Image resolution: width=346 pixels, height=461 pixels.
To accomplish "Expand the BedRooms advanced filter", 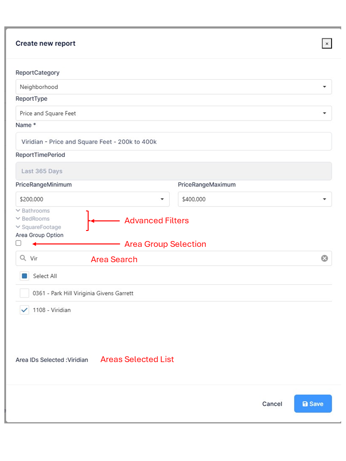I will coord(32,218).
